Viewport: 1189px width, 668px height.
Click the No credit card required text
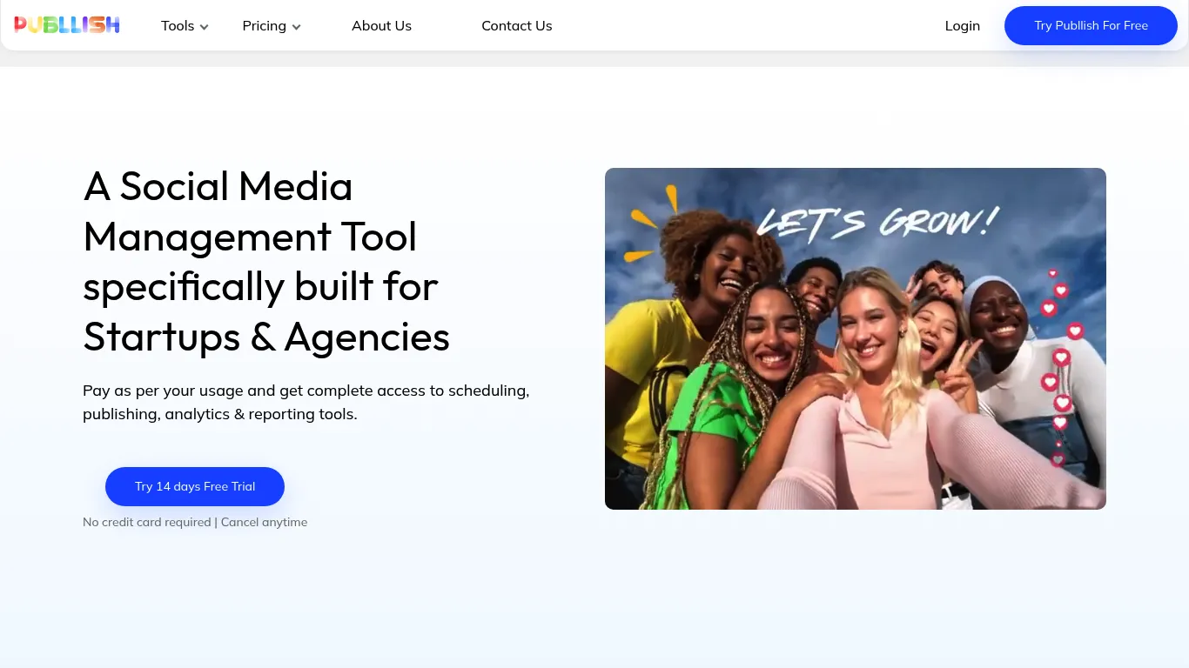(x=146, y=522)
